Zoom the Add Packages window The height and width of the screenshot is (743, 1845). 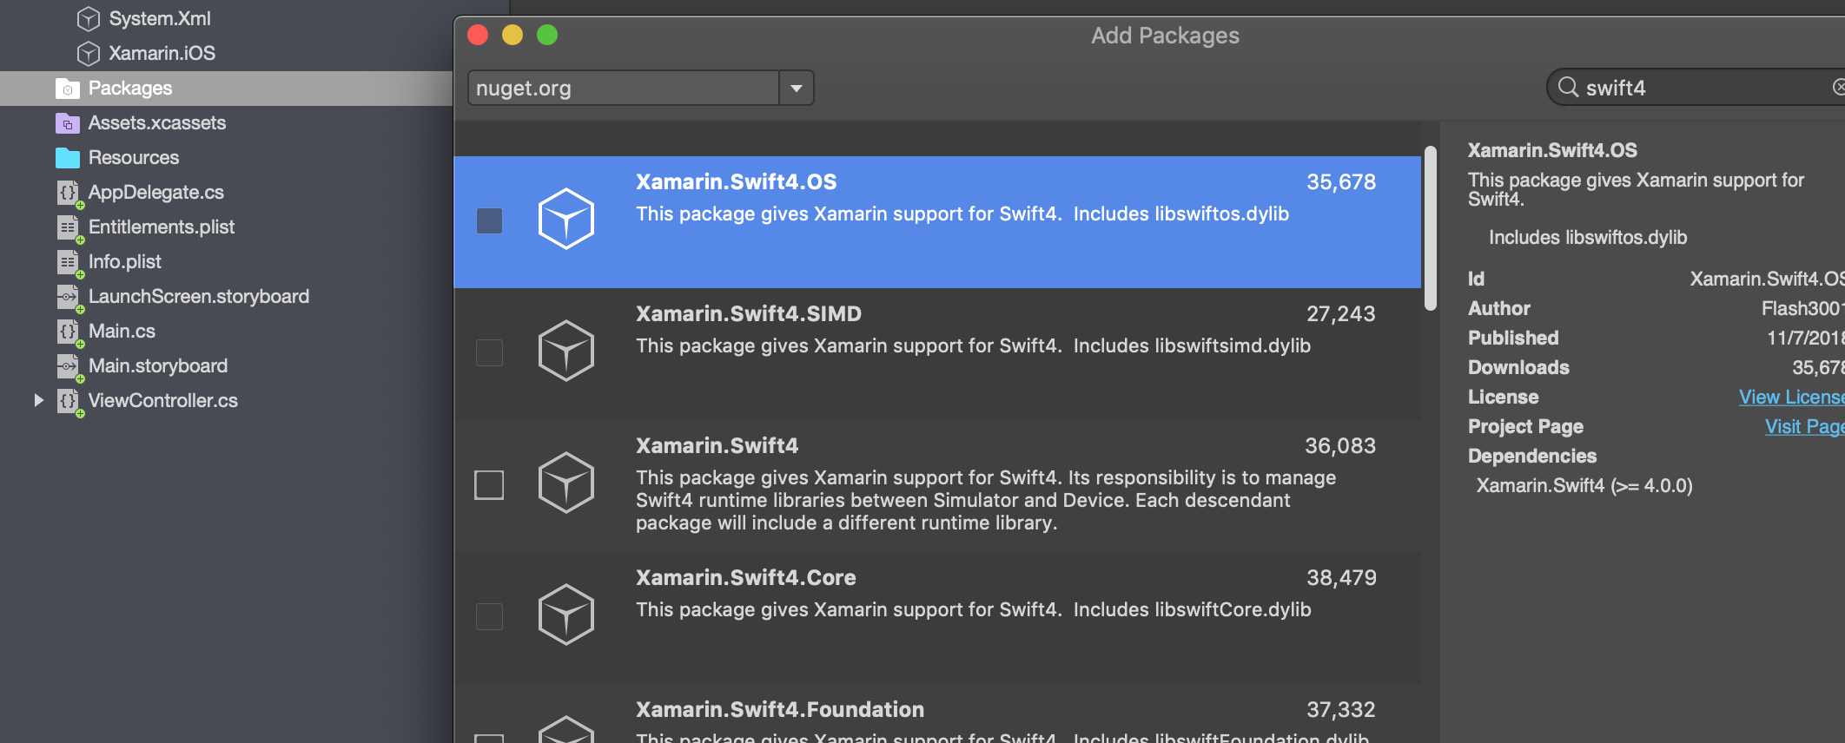(547, 35)
